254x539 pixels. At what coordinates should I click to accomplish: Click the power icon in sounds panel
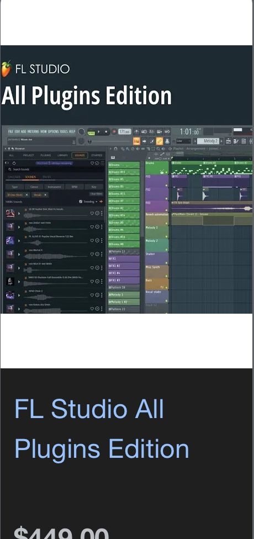(x=14, y=163)
